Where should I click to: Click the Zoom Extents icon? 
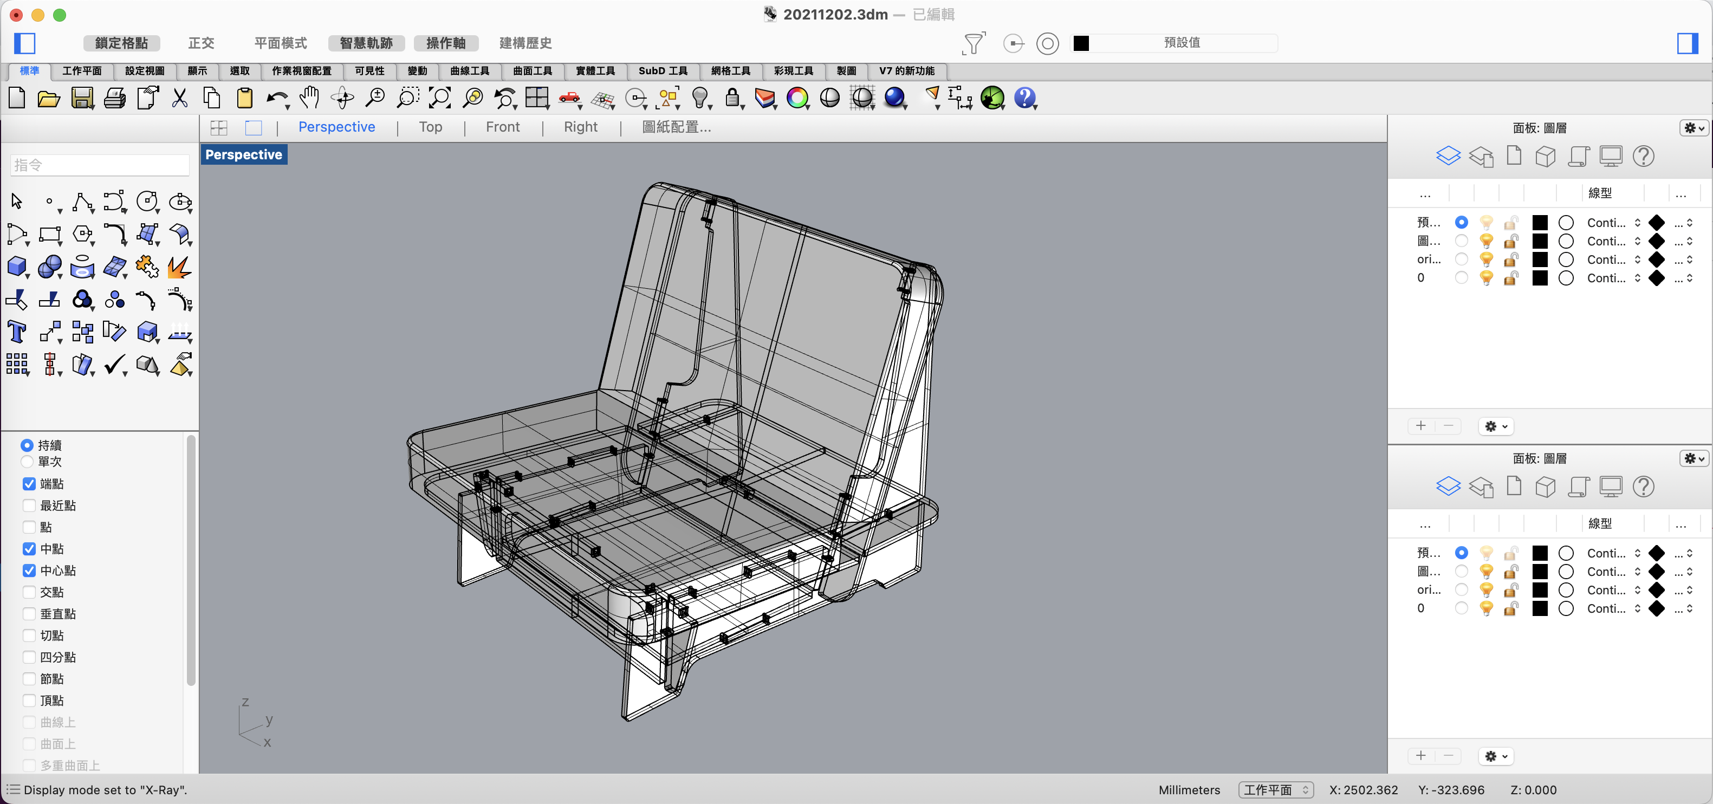[x=439, y=99]
